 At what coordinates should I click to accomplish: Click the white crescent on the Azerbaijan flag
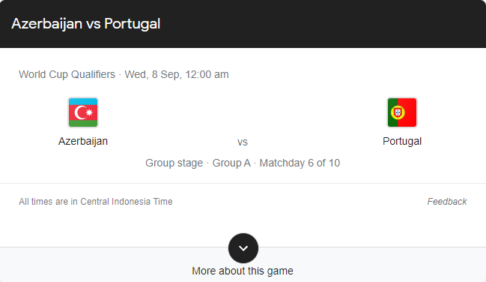point(81,112)
